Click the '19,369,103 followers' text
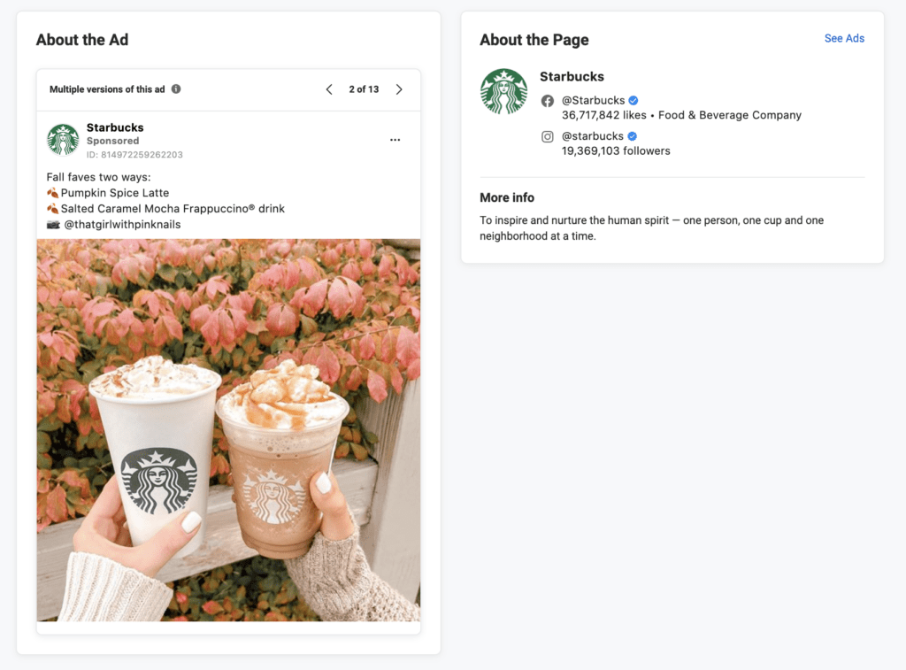The width and height of the screenshot is (906, 670). 616,151
